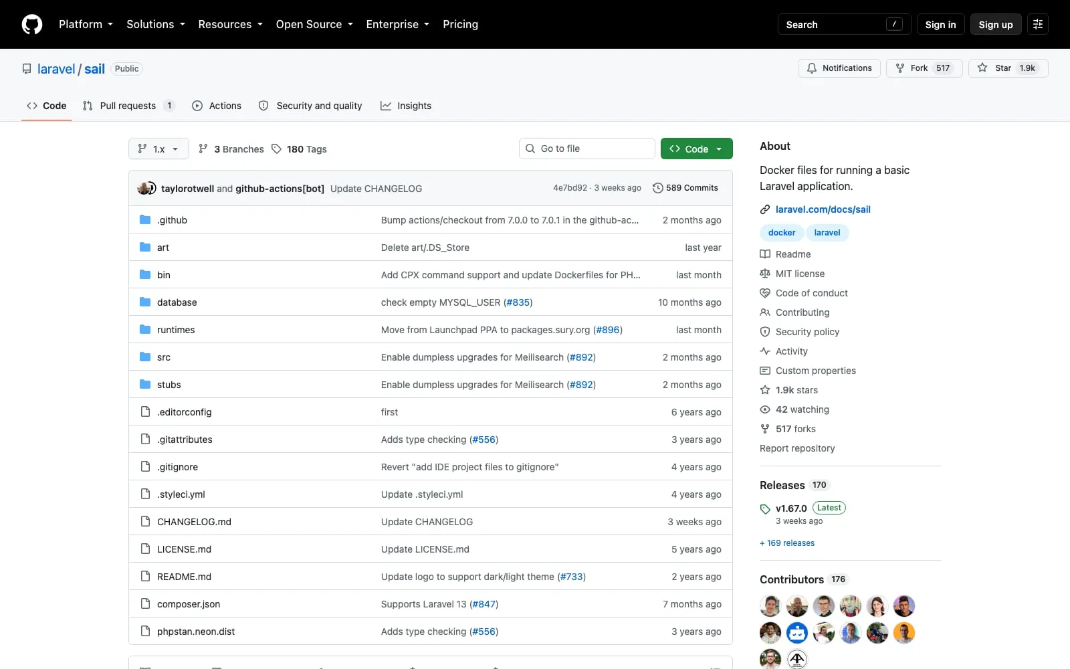Click the branch icon beside 3 Branches

[203, 149]
